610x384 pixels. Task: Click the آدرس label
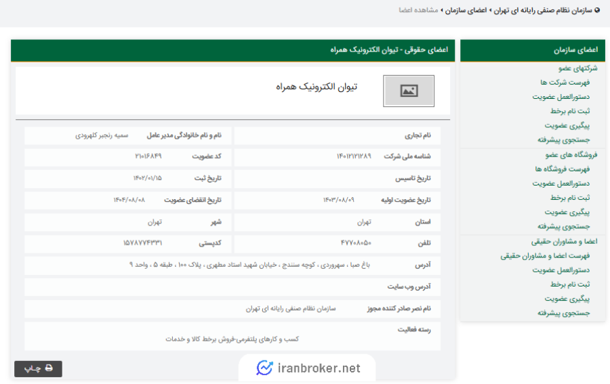point(423,265)
